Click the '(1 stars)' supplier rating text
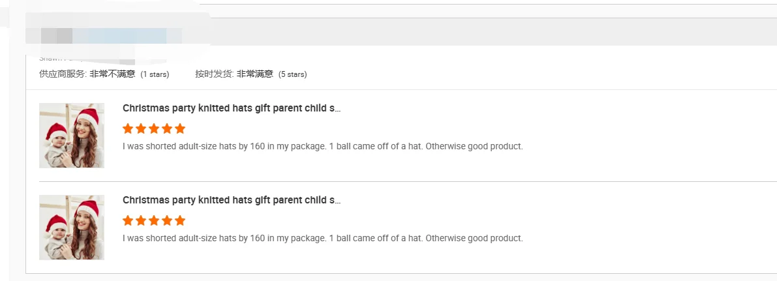Viewport: 777px width, 281px height. click(x=155, y=74)
